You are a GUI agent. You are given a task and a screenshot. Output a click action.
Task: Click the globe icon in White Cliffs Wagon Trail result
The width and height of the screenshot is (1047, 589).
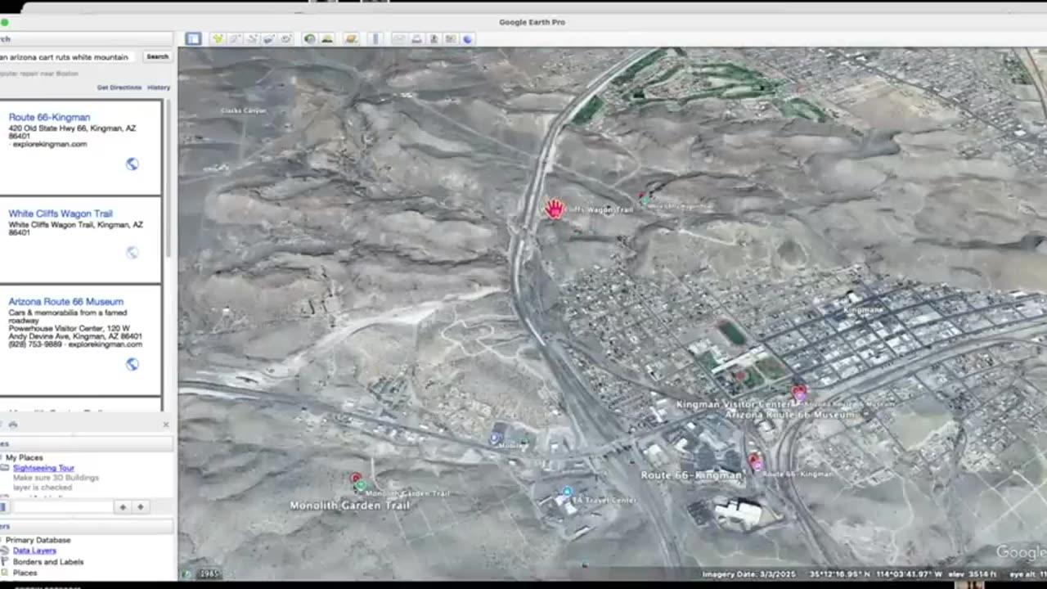(132, 252)
